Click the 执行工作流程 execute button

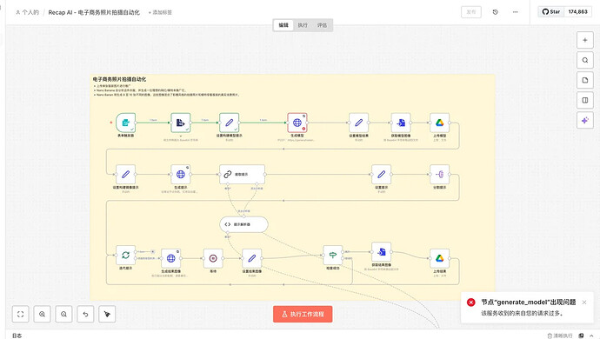click(x=303, y=314)
